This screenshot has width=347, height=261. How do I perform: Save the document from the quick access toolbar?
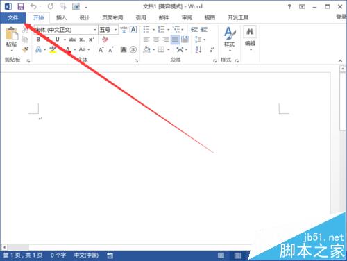[x=21, y=6]
